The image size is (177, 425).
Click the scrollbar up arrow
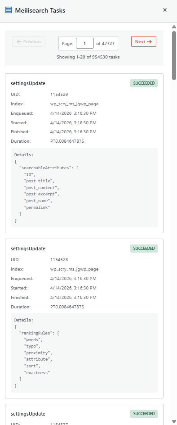[174, 27]
